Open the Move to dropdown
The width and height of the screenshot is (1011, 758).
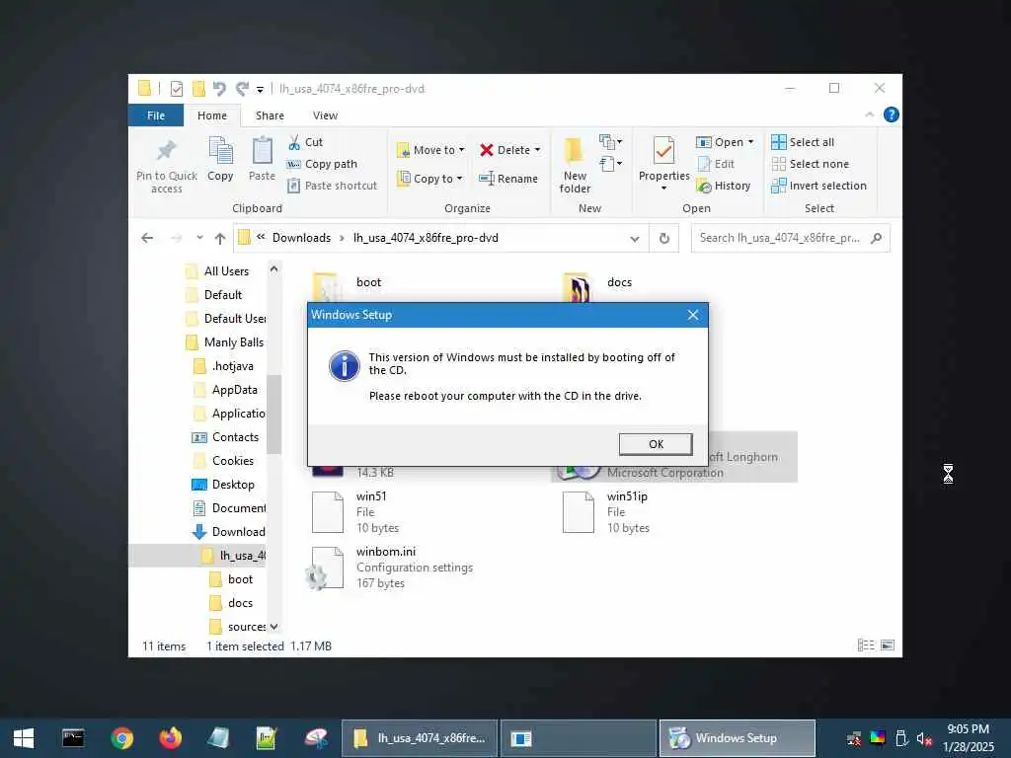pos(430,150)
